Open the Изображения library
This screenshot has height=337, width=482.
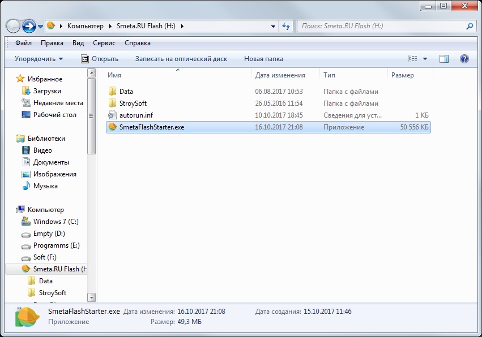pyautogui.click(x=55, y=174)
